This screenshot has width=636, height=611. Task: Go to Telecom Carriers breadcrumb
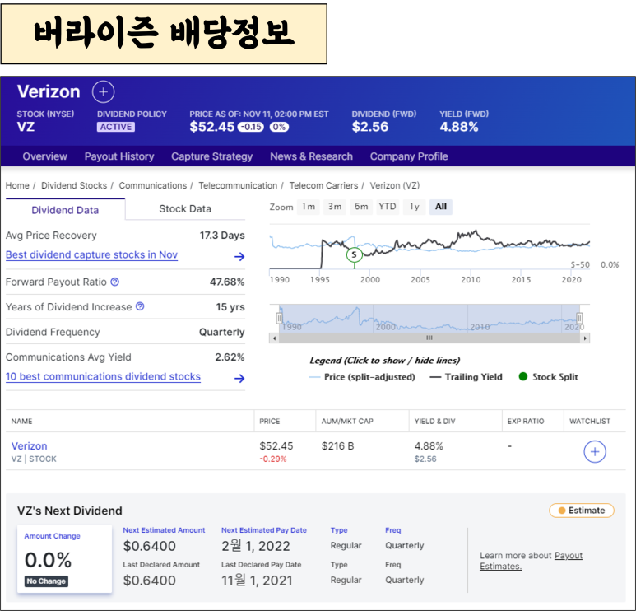coord(323,185)
